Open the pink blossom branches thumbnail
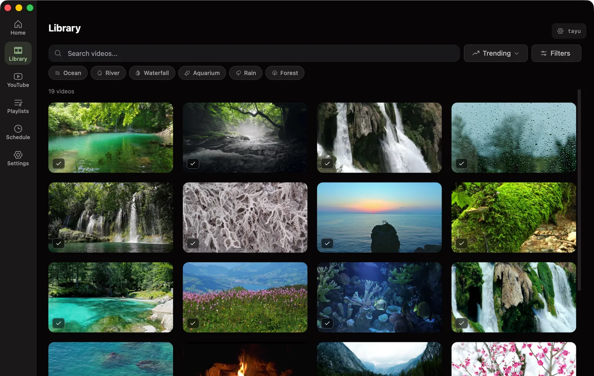 tap(514, 359)
